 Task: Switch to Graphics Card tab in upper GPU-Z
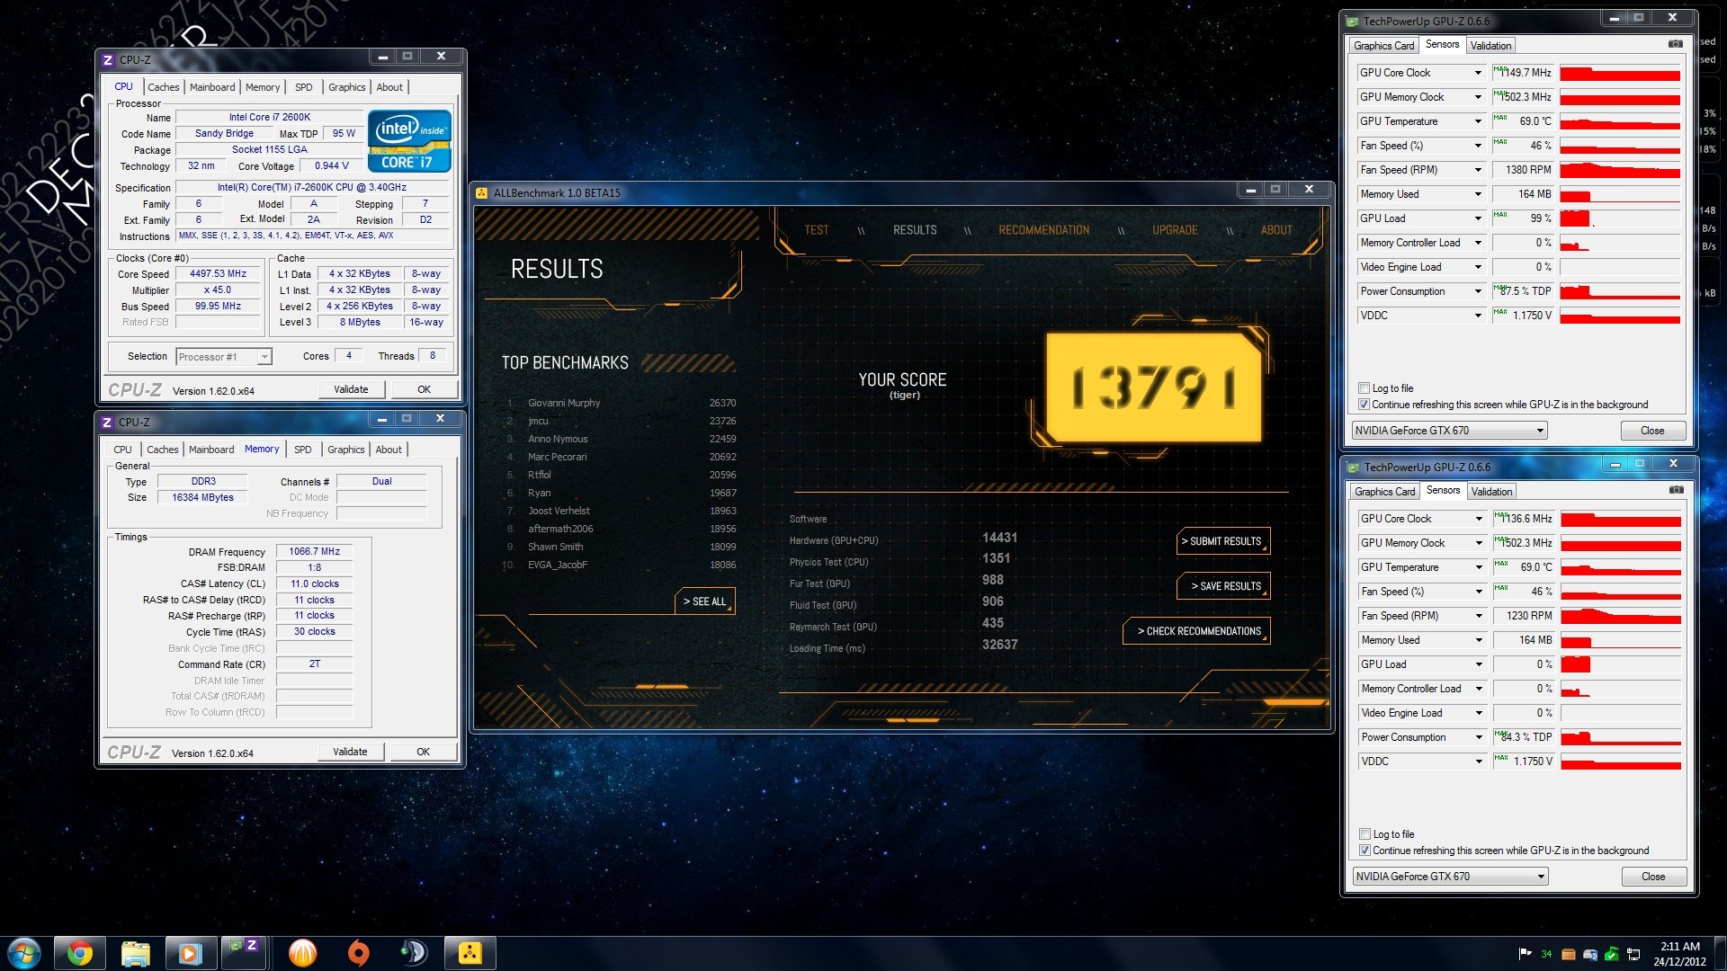(1383, 46)
